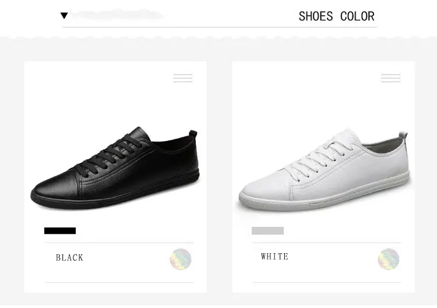This screenshot has width=437, height=308.
Task: Click the holographic round badge beside WHITE
Action: 389,259
